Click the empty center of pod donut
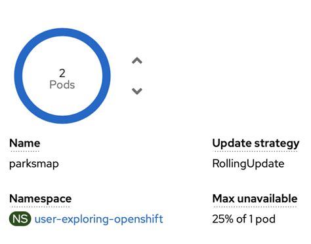Screen dimensions: 311x244 [x=62, y=99]
